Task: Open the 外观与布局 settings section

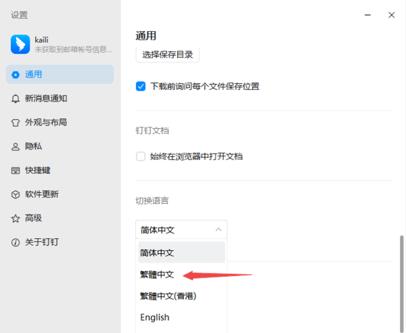Action: 46,123
